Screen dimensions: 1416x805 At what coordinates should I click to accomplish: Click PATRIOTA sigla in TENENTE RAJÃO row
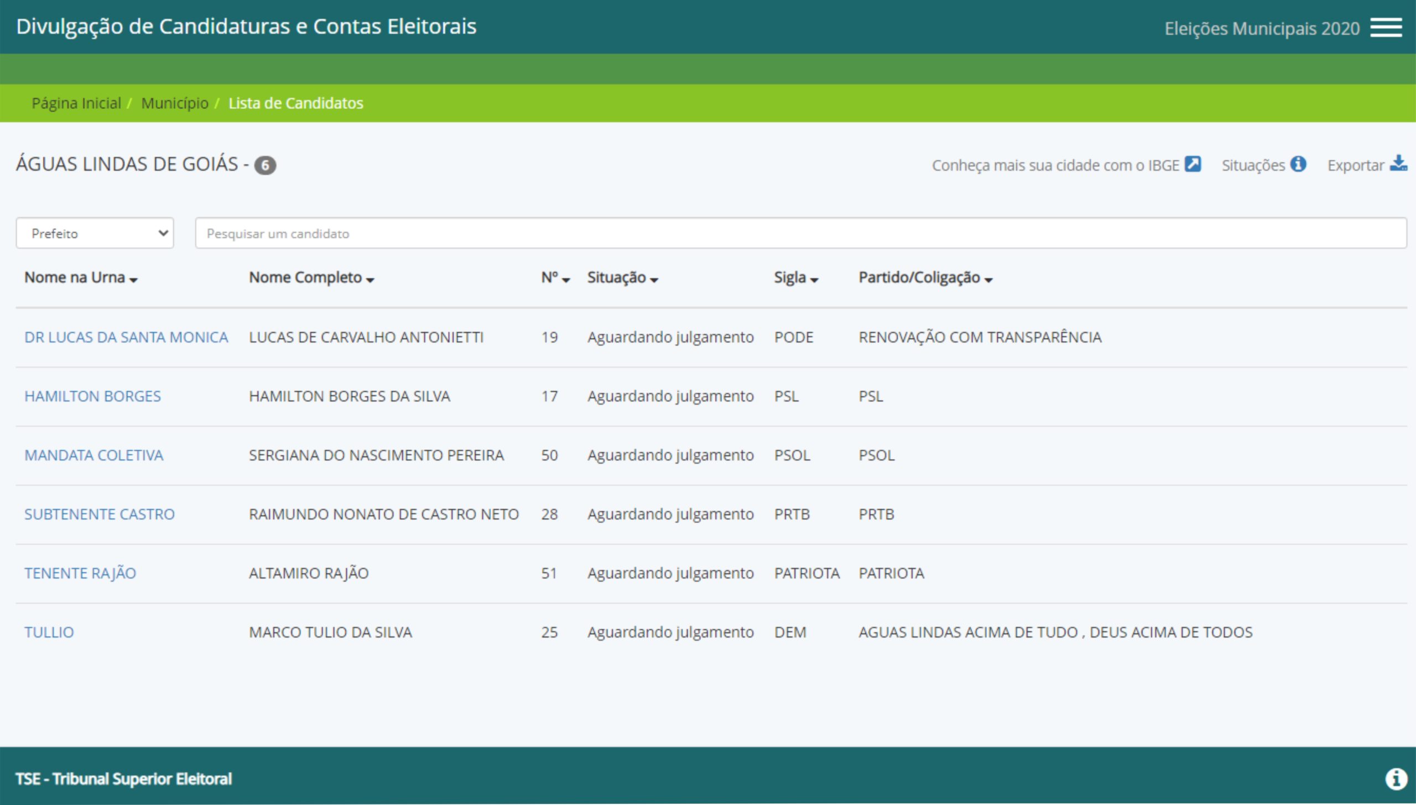pyautogui.click(x=807, y=574)
